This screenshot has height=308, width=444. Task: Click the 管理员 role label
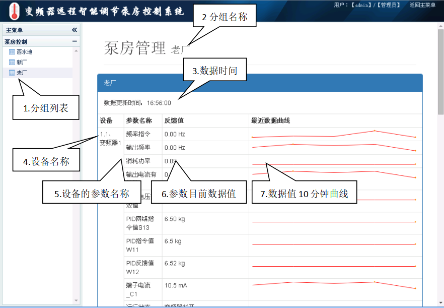pyautogui.click(x=388, y=5)
